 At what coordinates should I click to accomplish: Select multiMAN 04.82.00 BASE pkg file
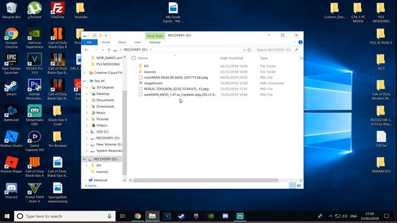176,77
